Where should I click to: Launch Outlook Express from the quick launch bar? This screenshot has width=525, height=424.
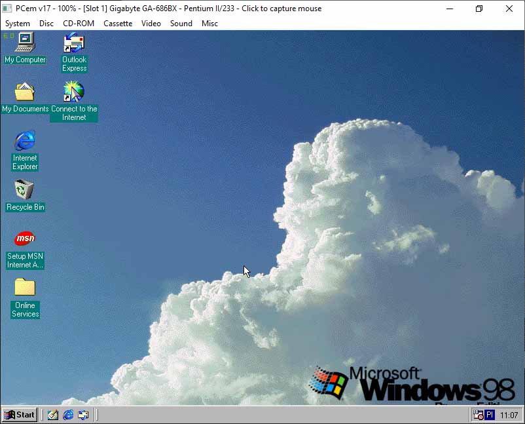[83, 415]
